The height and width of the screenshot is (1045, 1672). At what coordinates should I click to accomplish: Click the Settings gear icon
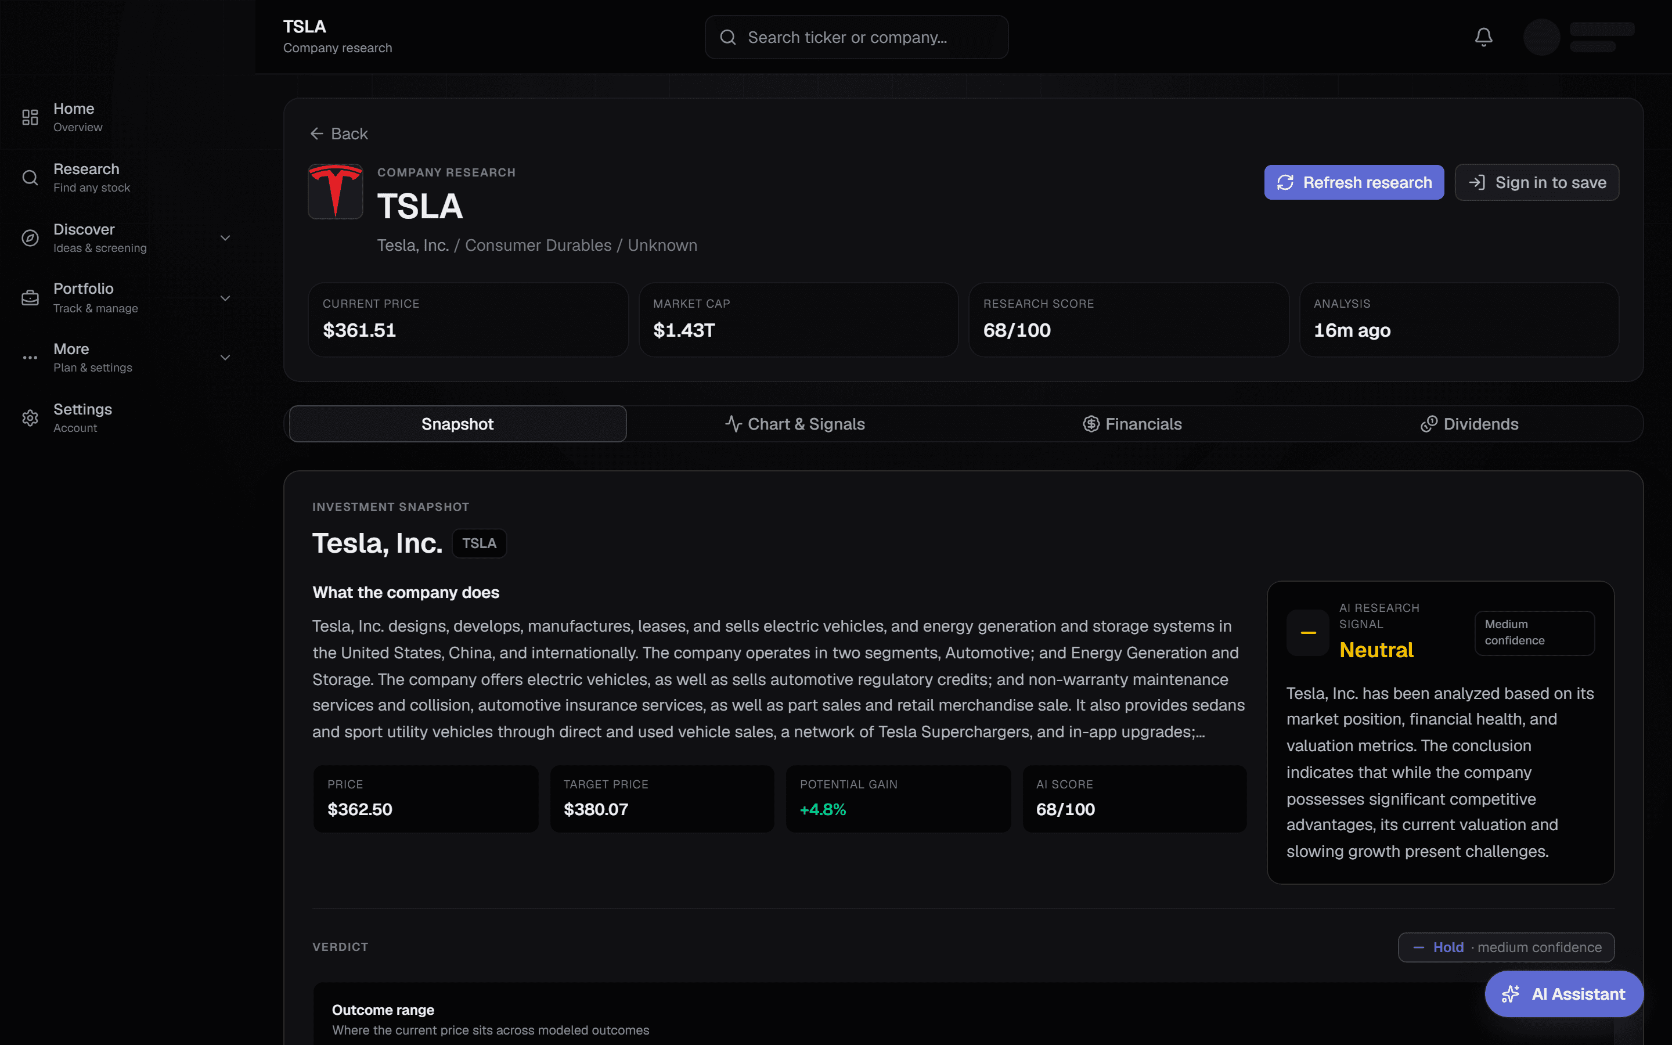coord(30,418)
